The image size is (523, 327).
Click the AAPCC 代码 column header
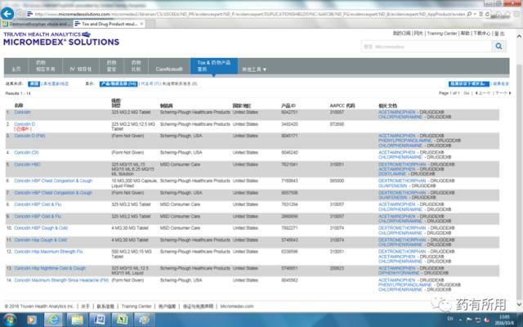pos(342,105)
